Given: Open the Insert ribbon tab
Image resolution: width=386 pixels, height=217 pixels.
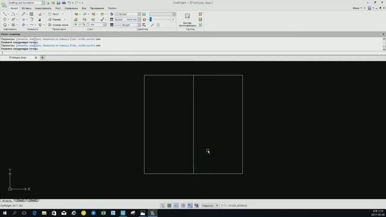Looking at the screenshot, I should coord(27,8).
